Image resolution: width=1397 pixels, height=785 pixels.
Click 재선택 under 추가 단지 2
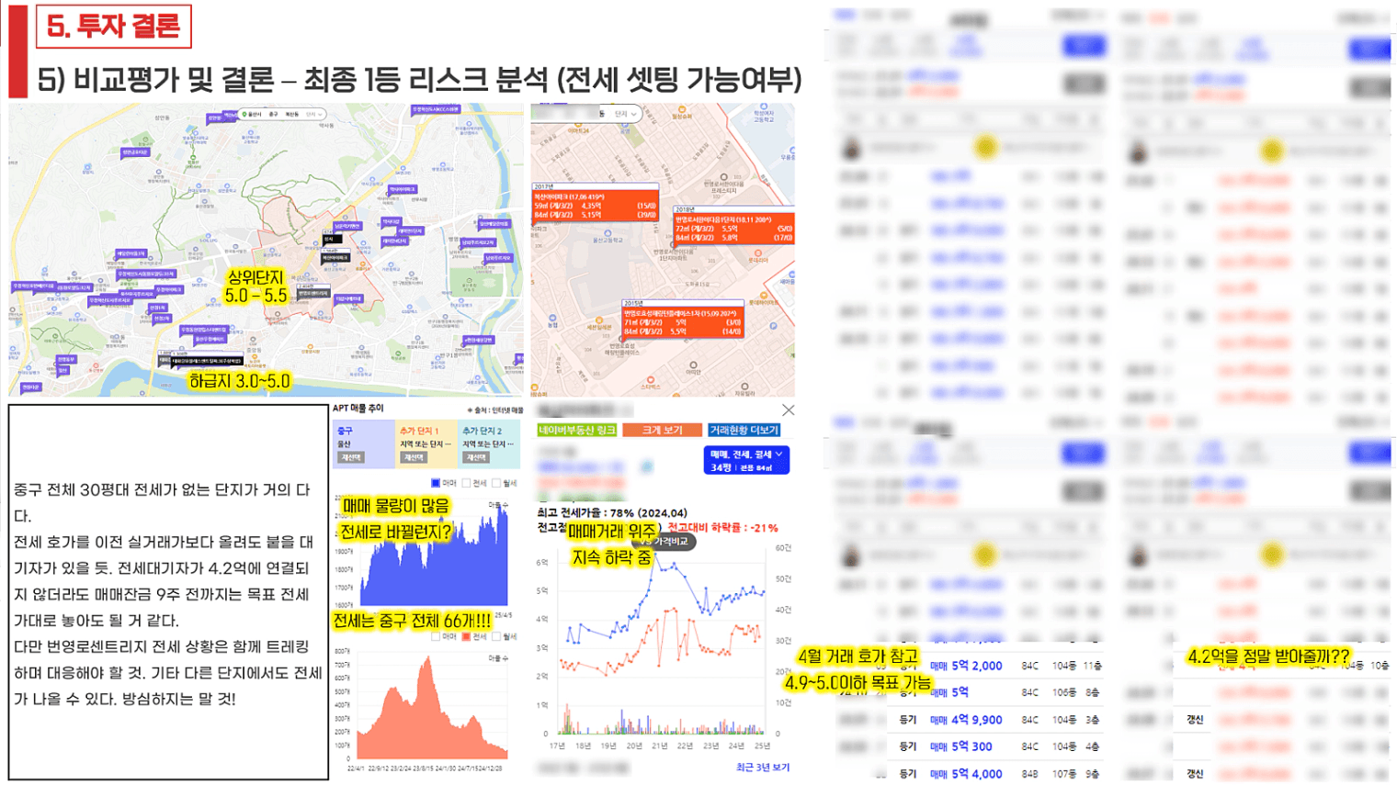pyautogui.click(x=476, y=457)
